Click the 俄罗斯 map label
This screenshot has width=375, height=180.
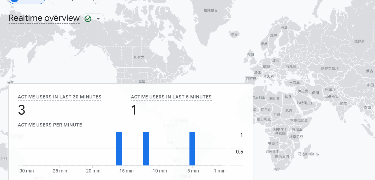click(359, 41)
